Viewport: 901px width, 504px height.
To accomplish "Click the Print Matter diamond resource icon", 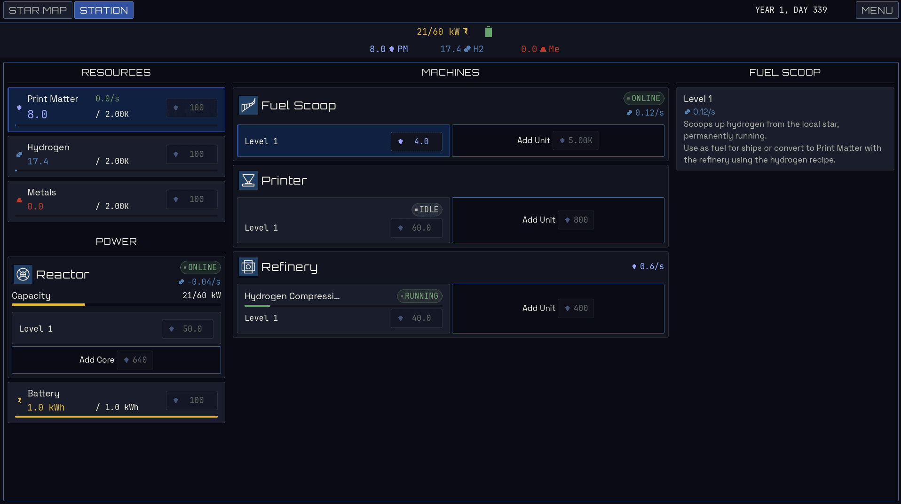I will (x=19, y=108).
